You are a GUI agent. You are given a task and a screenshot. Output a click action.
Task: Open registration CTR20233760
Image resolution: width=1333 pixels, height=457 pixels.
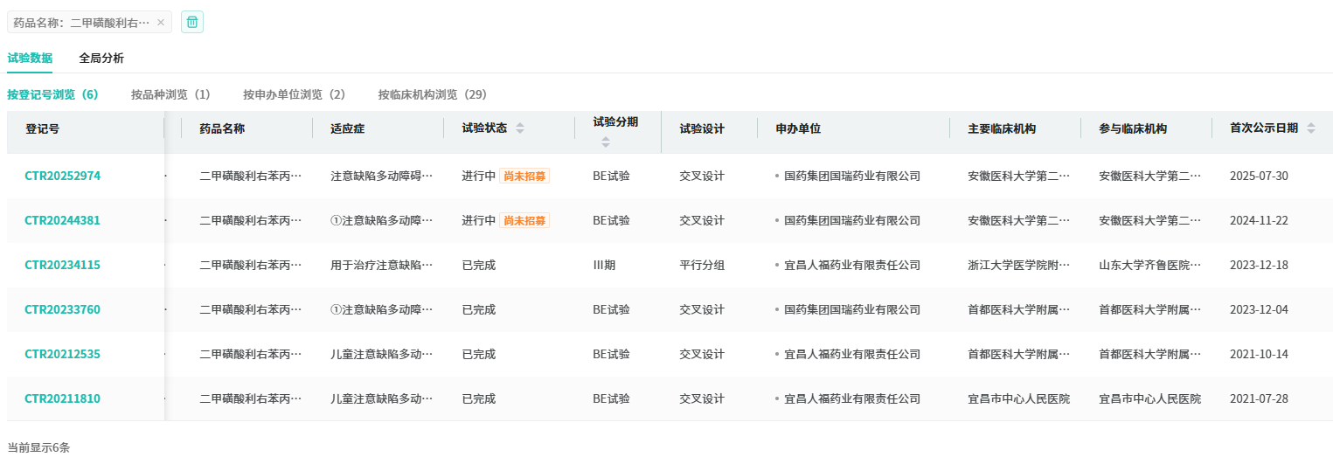tap(62, 309)
